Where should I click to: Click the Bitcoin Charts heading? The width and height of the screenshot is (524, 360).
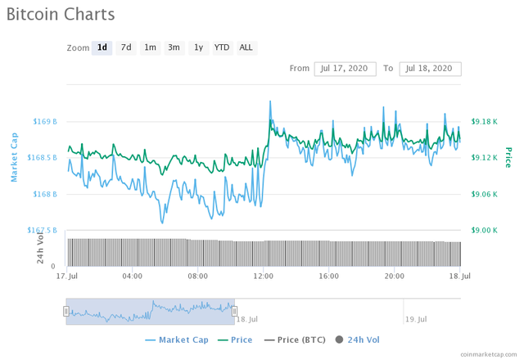61,15
